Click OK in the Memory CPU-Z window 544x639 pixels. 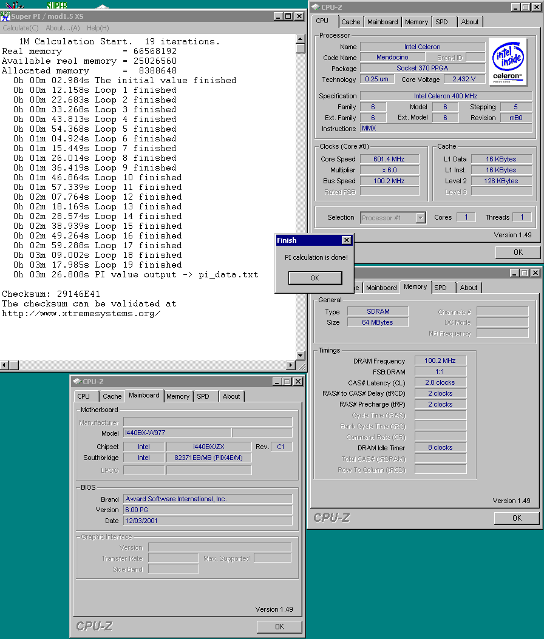click(517, 518)
